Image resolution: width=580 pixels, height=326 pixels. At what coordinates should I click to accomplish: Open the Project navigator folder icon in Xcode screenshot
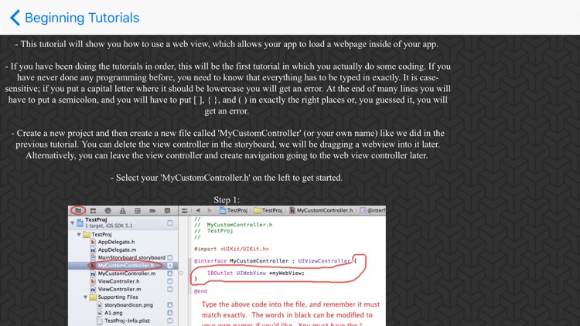78,211
